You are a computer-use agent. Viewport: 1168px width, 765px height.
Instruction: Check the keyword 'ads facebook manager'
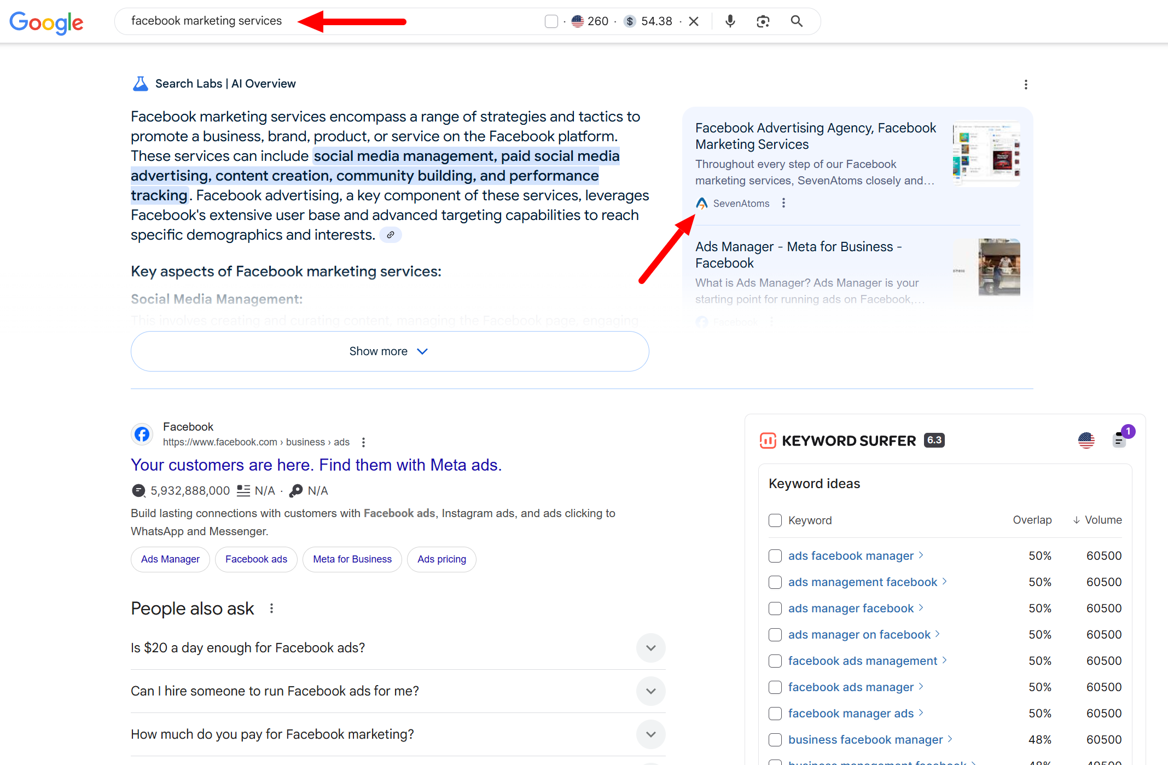[775, 556]
